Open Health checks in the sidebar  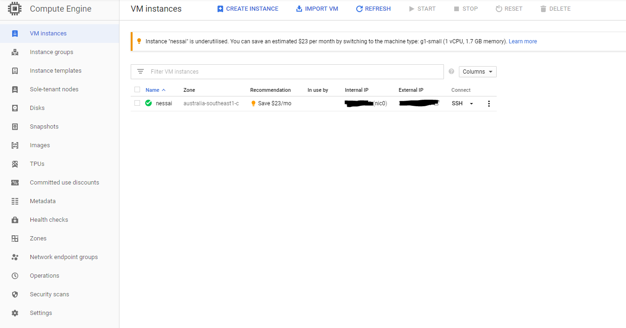(49, 220)
